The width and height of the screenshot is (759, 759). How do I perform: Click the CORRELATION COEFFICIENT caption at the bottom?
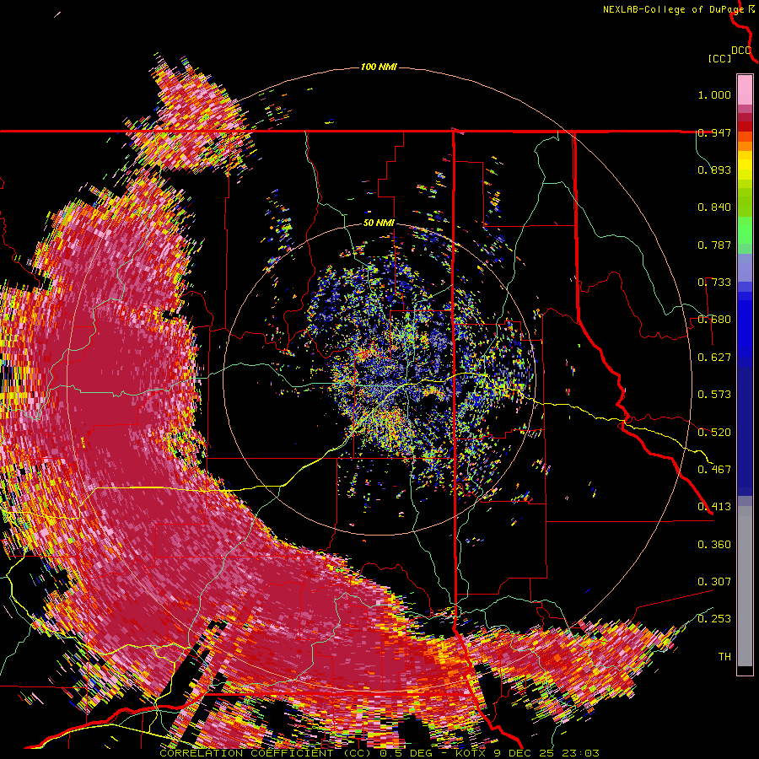[379, 753]
